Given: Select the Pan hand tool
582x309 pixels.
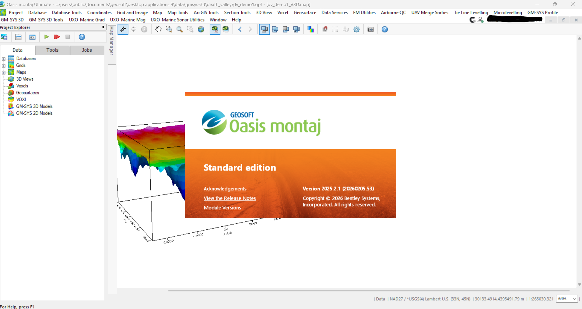Looking at the screenshot, I should (x=158, y=29).
